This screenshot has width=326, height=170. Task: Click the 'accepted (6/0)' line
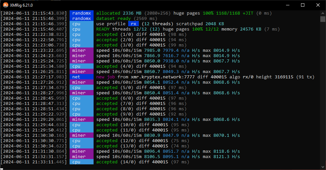click(142, 98)
